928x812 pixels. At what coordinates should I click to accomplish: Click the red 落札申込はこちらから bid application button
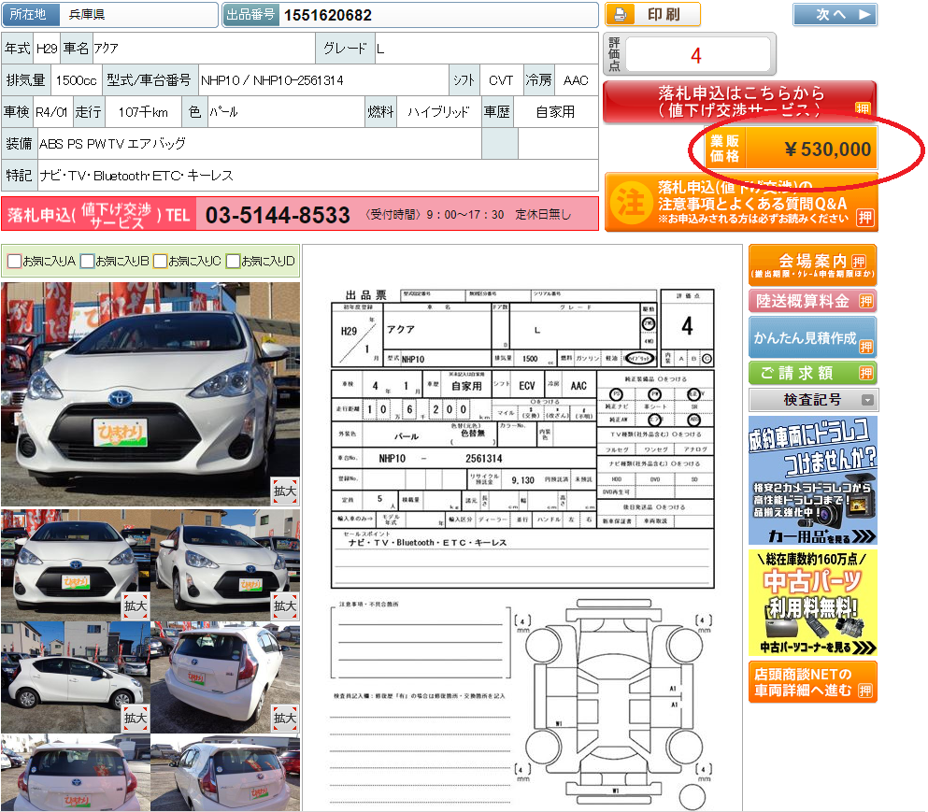click(739, 101)
